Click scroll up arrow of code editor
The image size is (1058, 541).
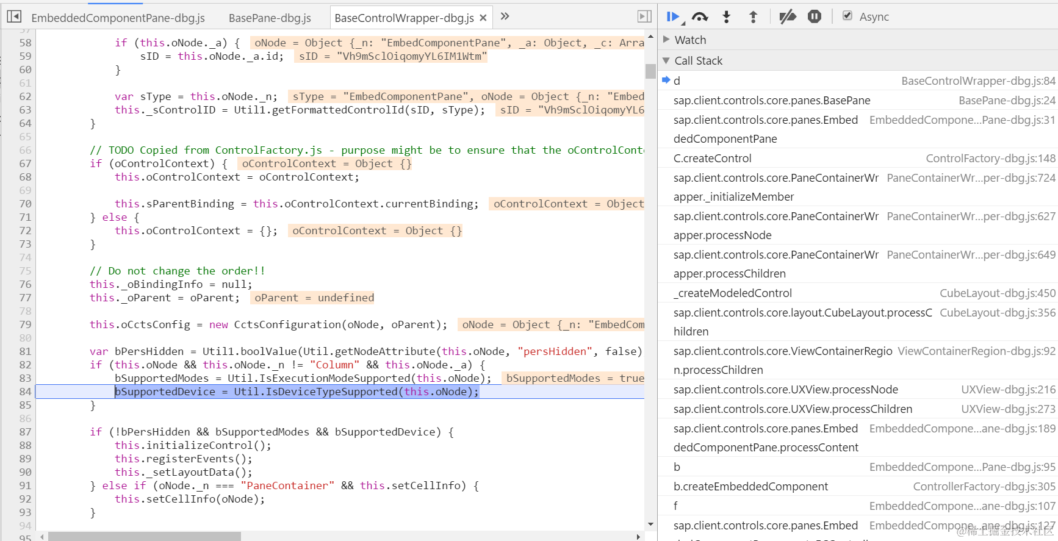coord(650,37)
